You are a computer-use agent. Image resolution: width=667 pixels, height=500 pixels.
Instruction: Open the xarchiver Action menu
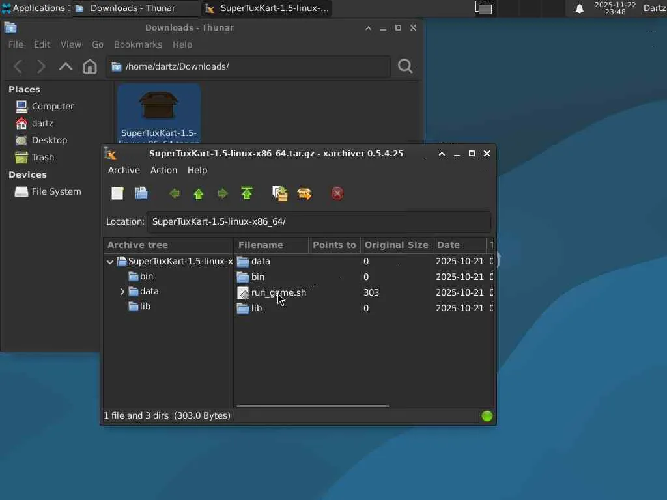click(163, 170)
